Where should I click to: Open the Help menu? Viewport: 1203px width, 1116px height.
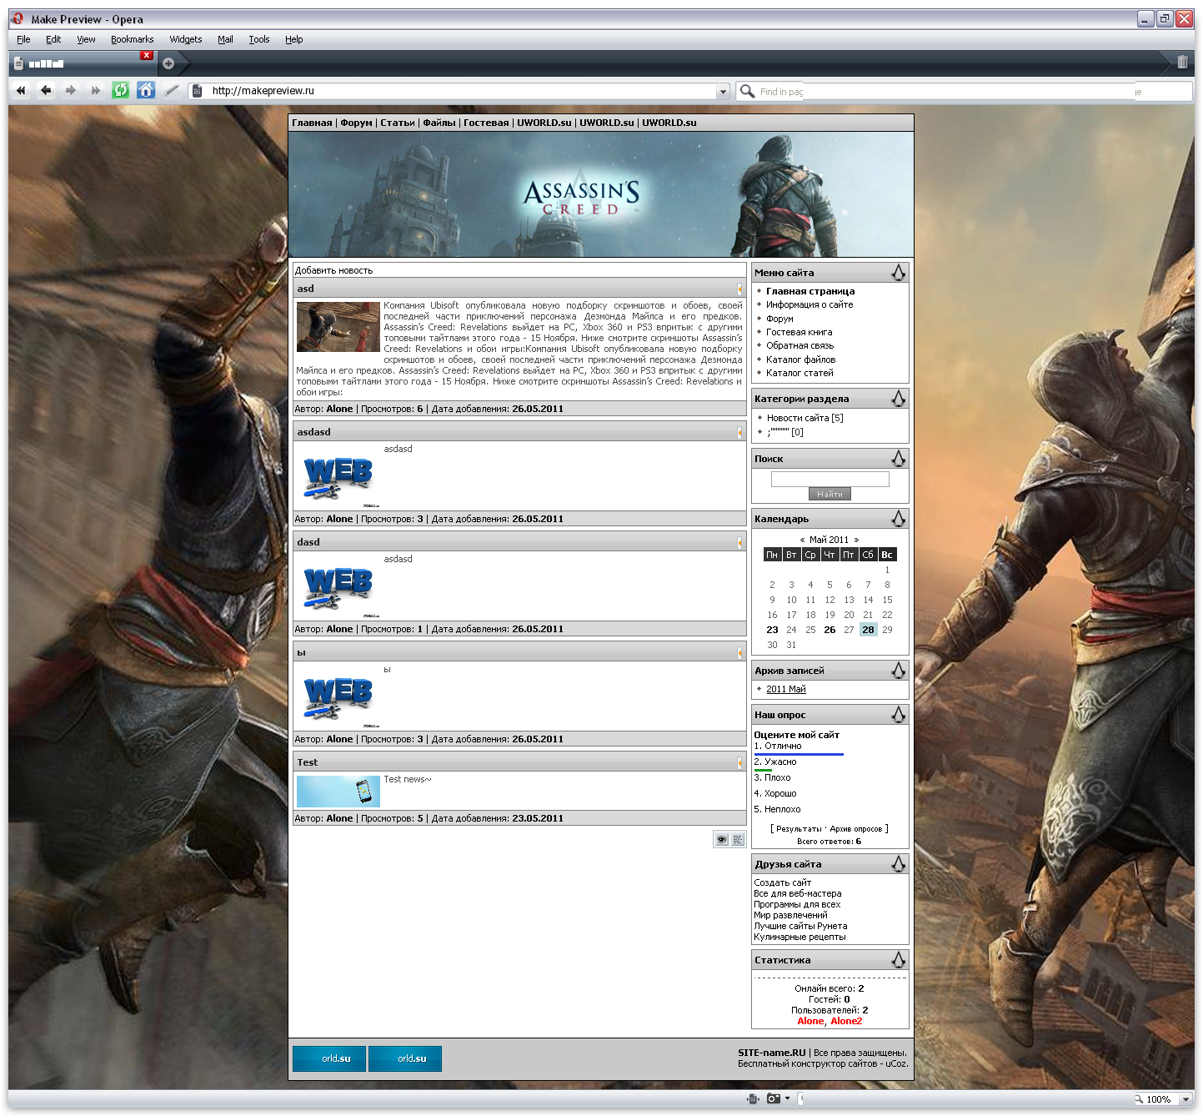click(293, 39)
